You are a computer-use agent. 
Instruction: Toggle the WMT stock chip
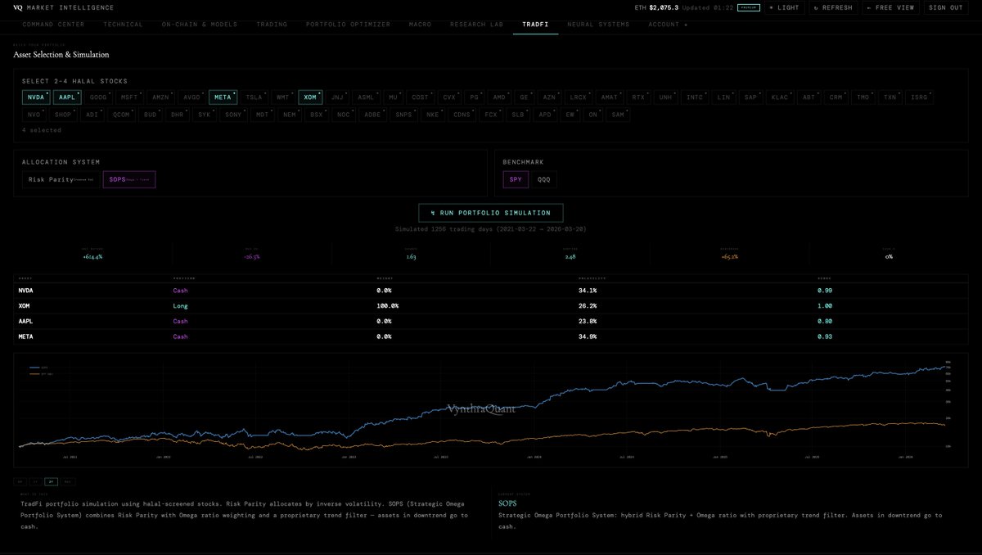point(283,97)
